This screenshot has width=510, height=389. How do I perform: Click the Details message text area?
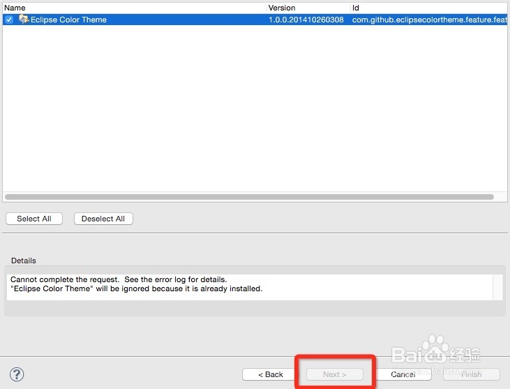(x=250, y=287)
